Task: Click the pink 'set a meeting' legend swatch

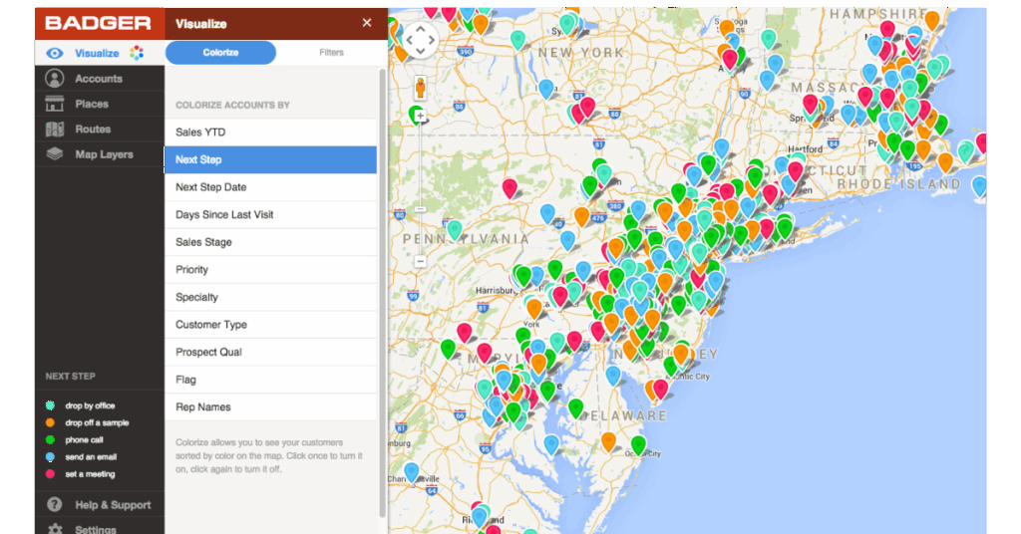Action: (50, 474)
